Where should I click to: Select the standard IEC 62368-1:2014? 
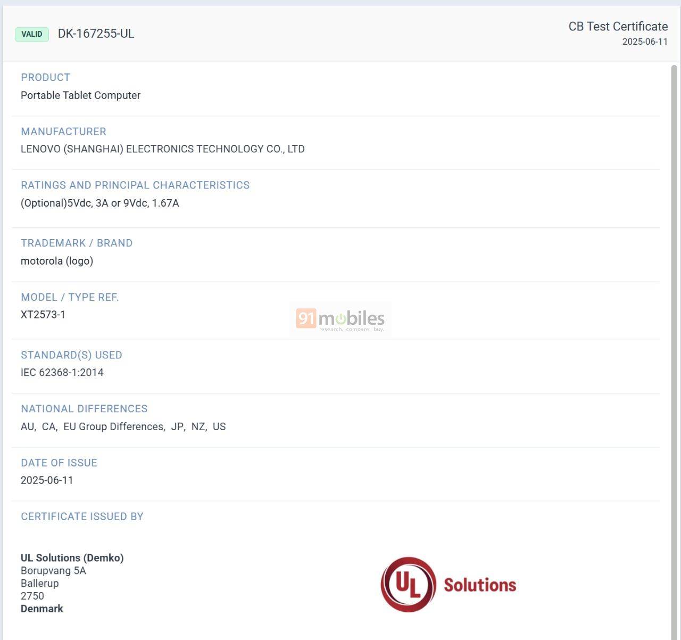point(62,373)
